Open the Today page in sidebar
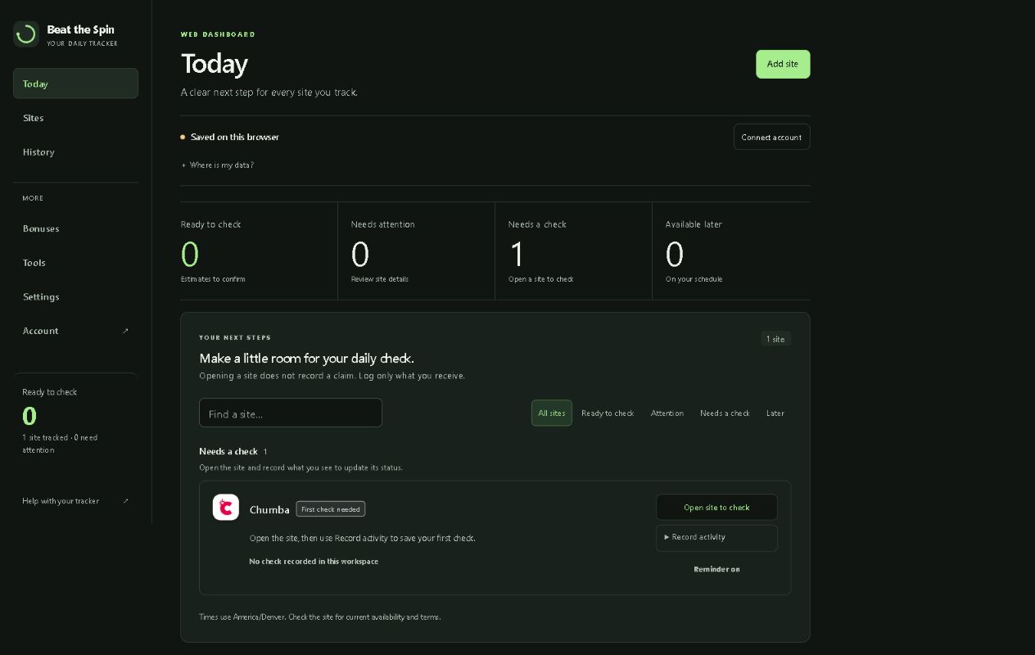This screenshot has height=655, width=1035. click(75, 84)
